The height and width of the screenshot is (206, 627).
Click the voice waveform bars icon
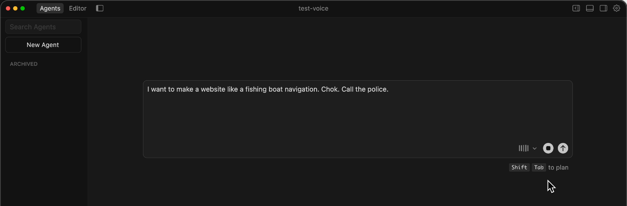point(523,148)
